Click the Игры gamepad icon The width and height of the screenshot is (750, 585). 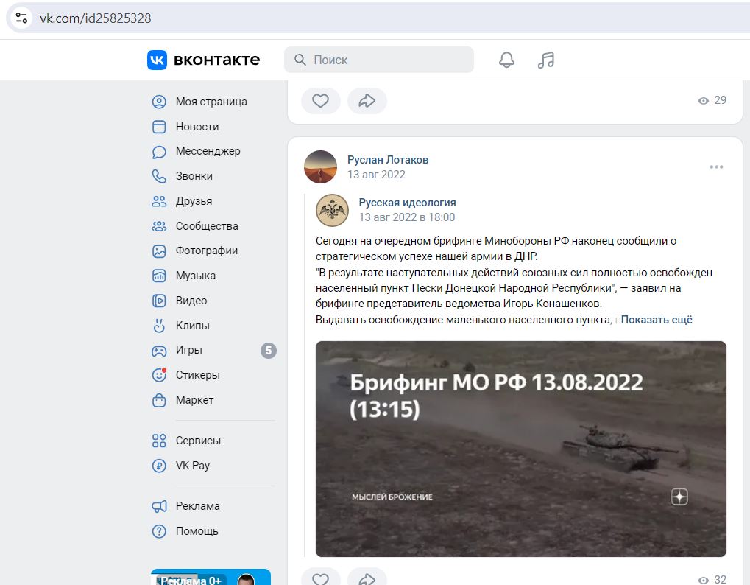click(x=159, y=351)
